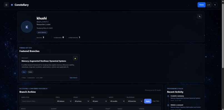This screenshot has width=224, height=110.
Task: Click the Featured Branches heading
Action: (29, 51)
